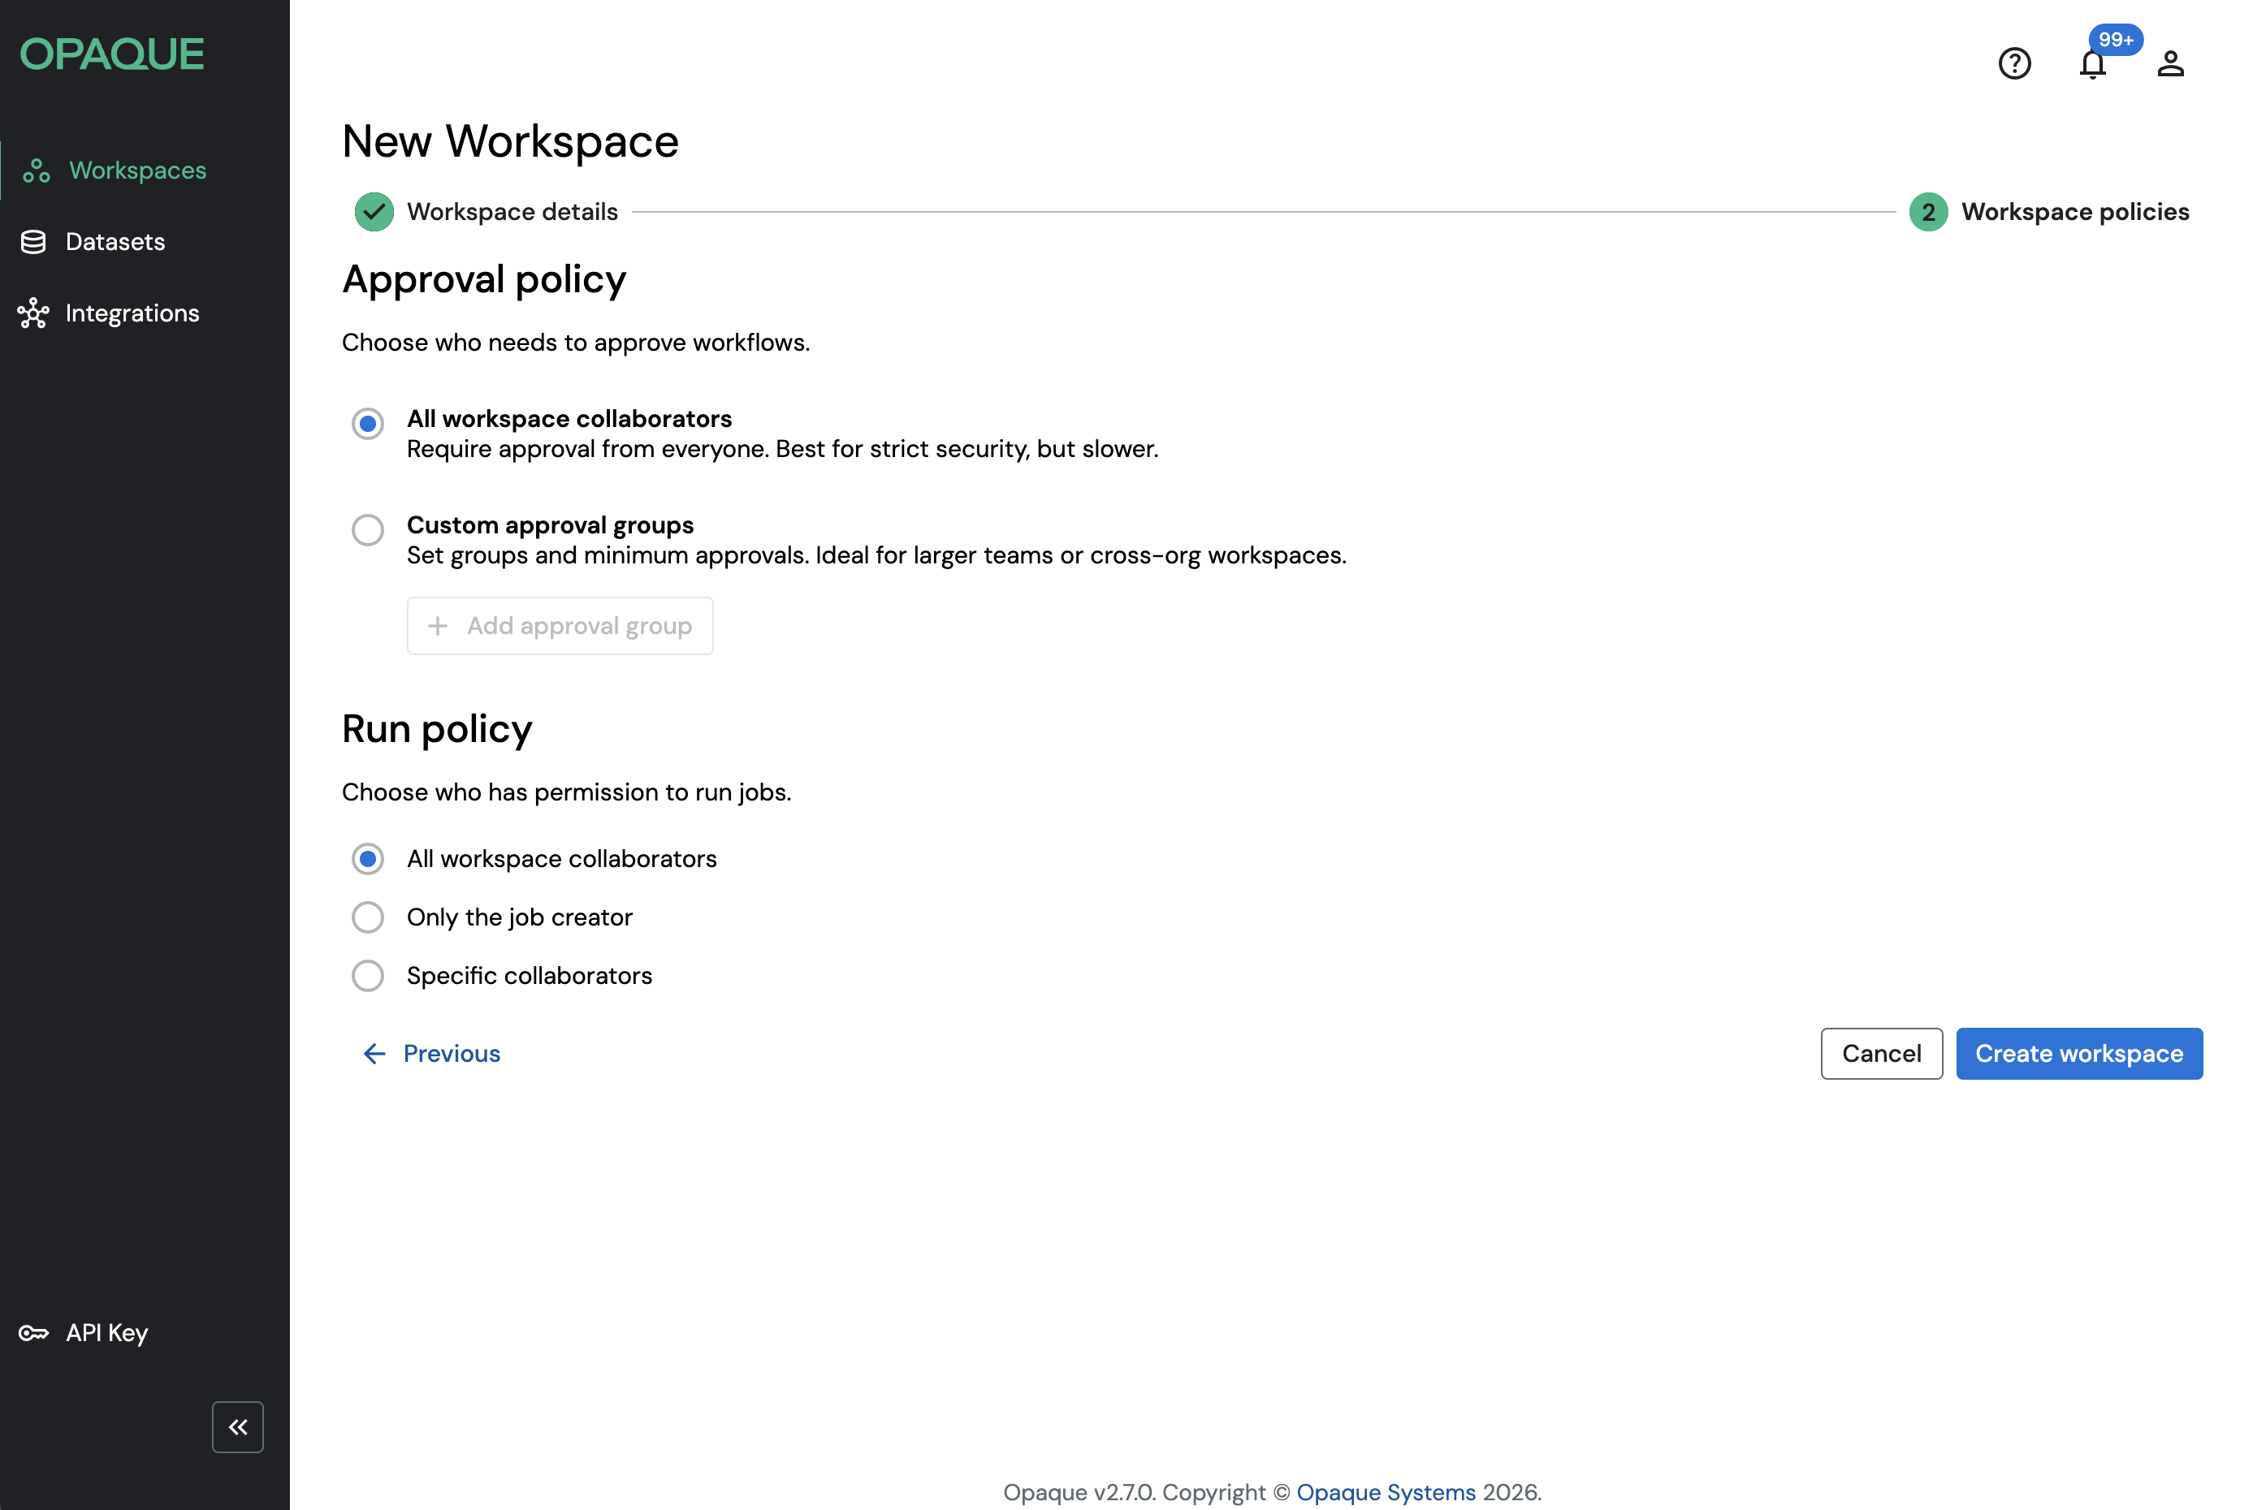Click the Datasets database icon
This screenshot has height=1510, width=2253.
click(x=34, y=242)
